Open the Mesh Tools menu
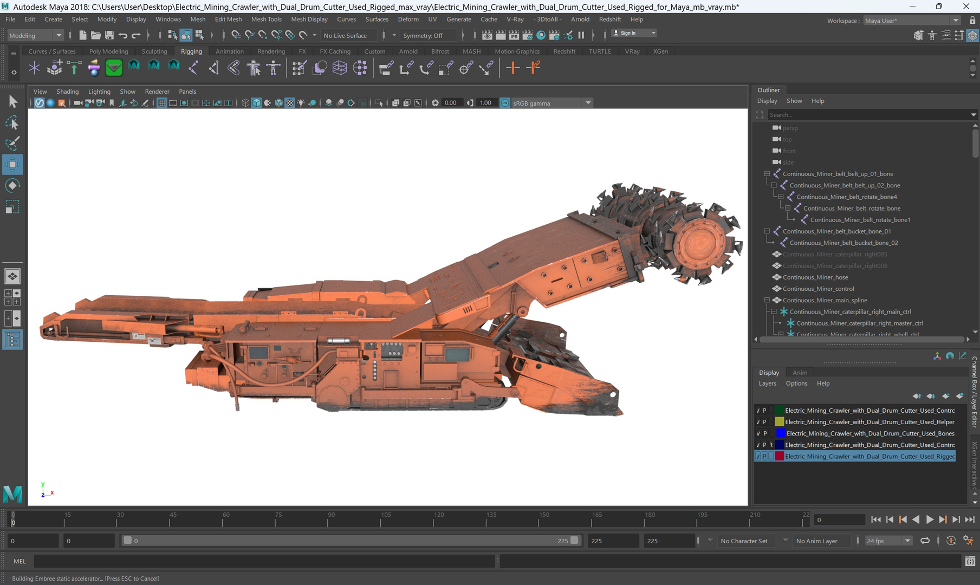Screen dimensions: 980x585 click(x=266, y=19)
